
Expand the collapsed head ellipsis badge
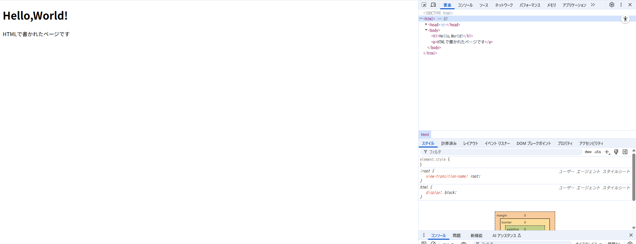tap(443, 25)
